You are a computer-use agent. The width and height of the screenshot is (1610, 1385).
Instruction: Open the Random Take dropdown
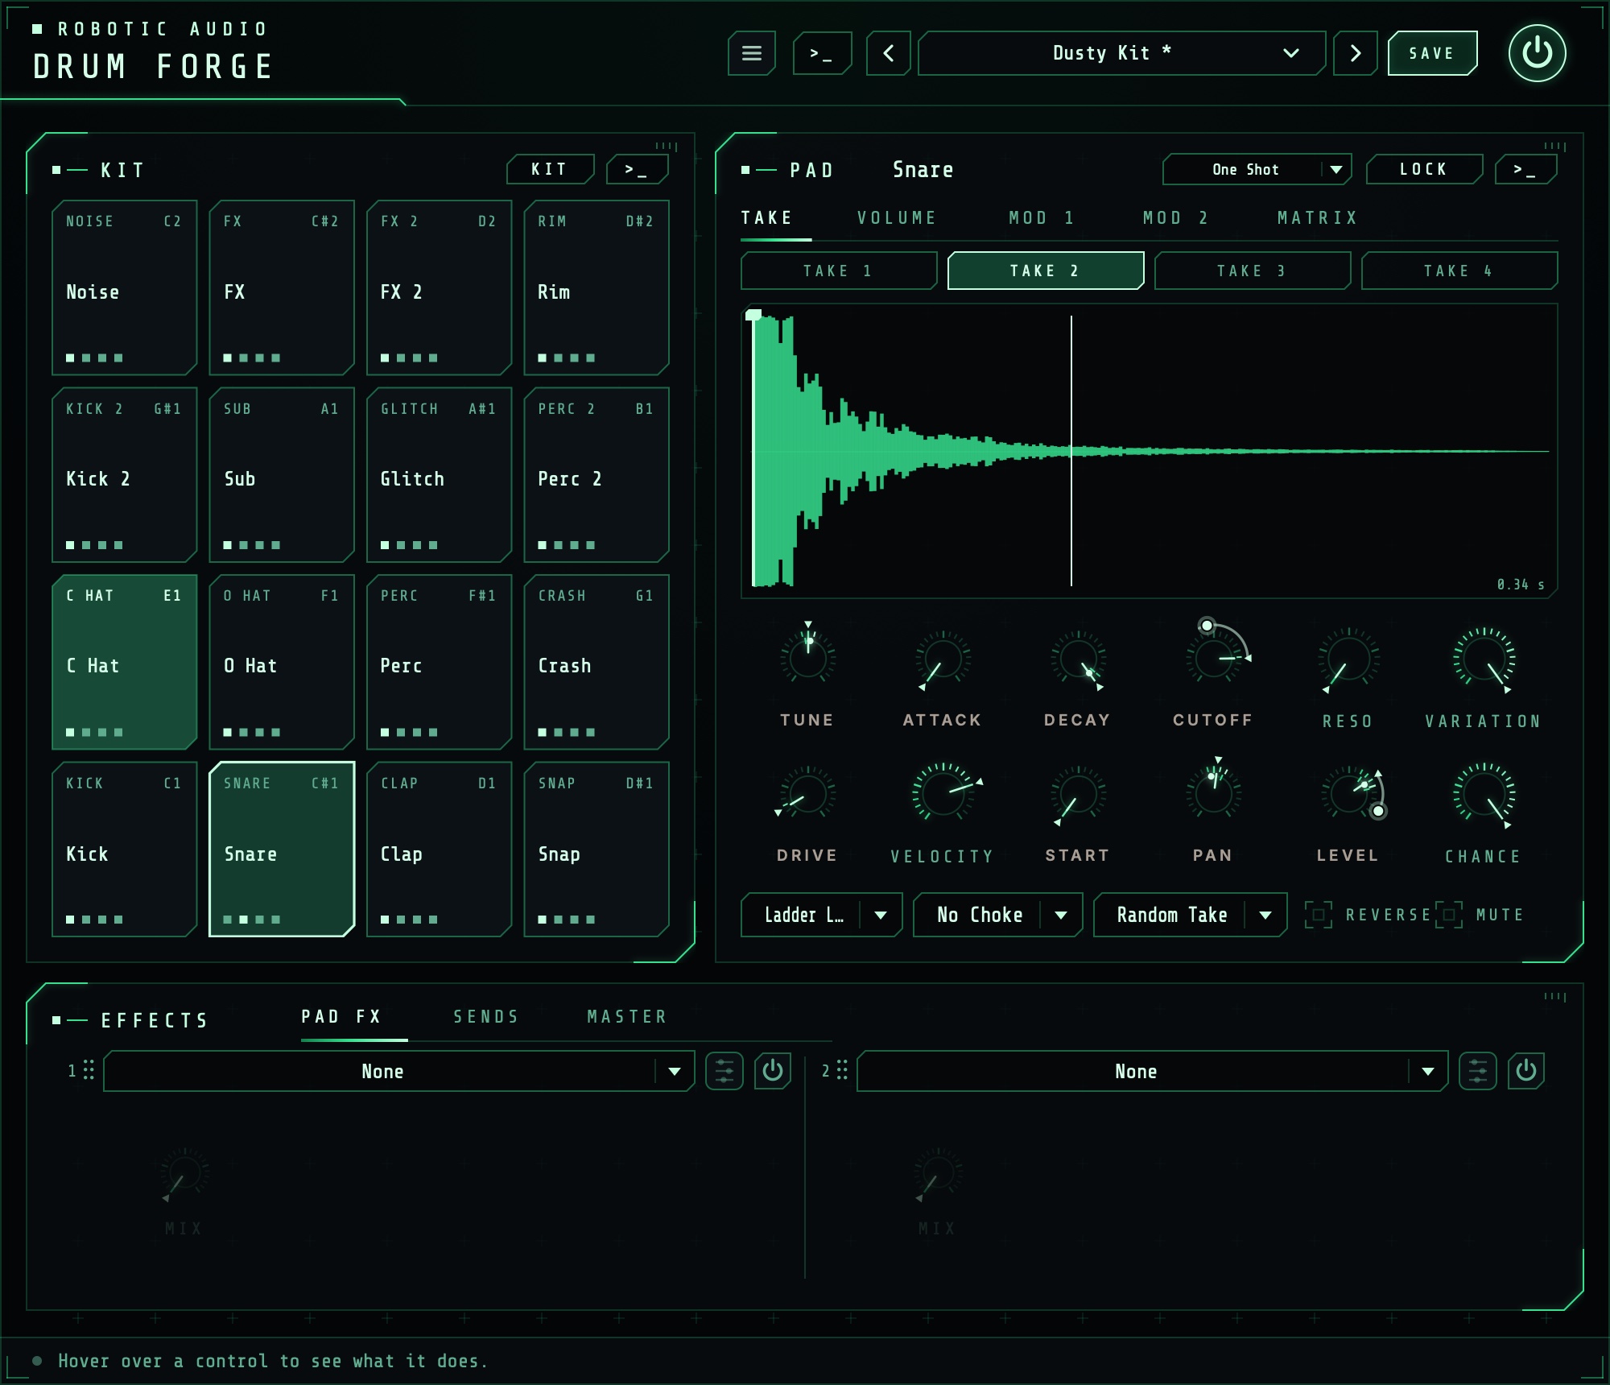point(1190,915)
